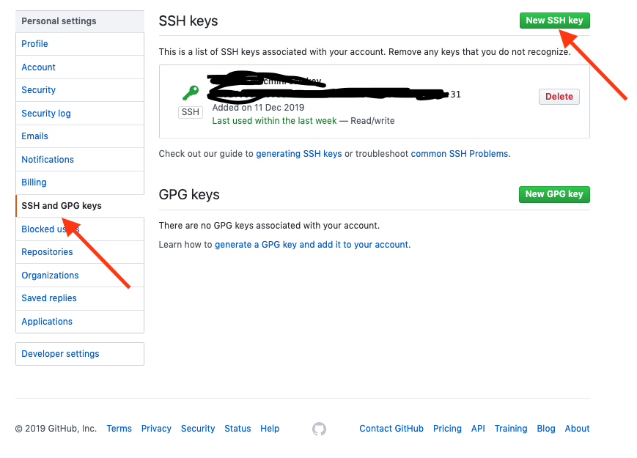
Task: Click the New SSH key button
Action: point(554,21)
